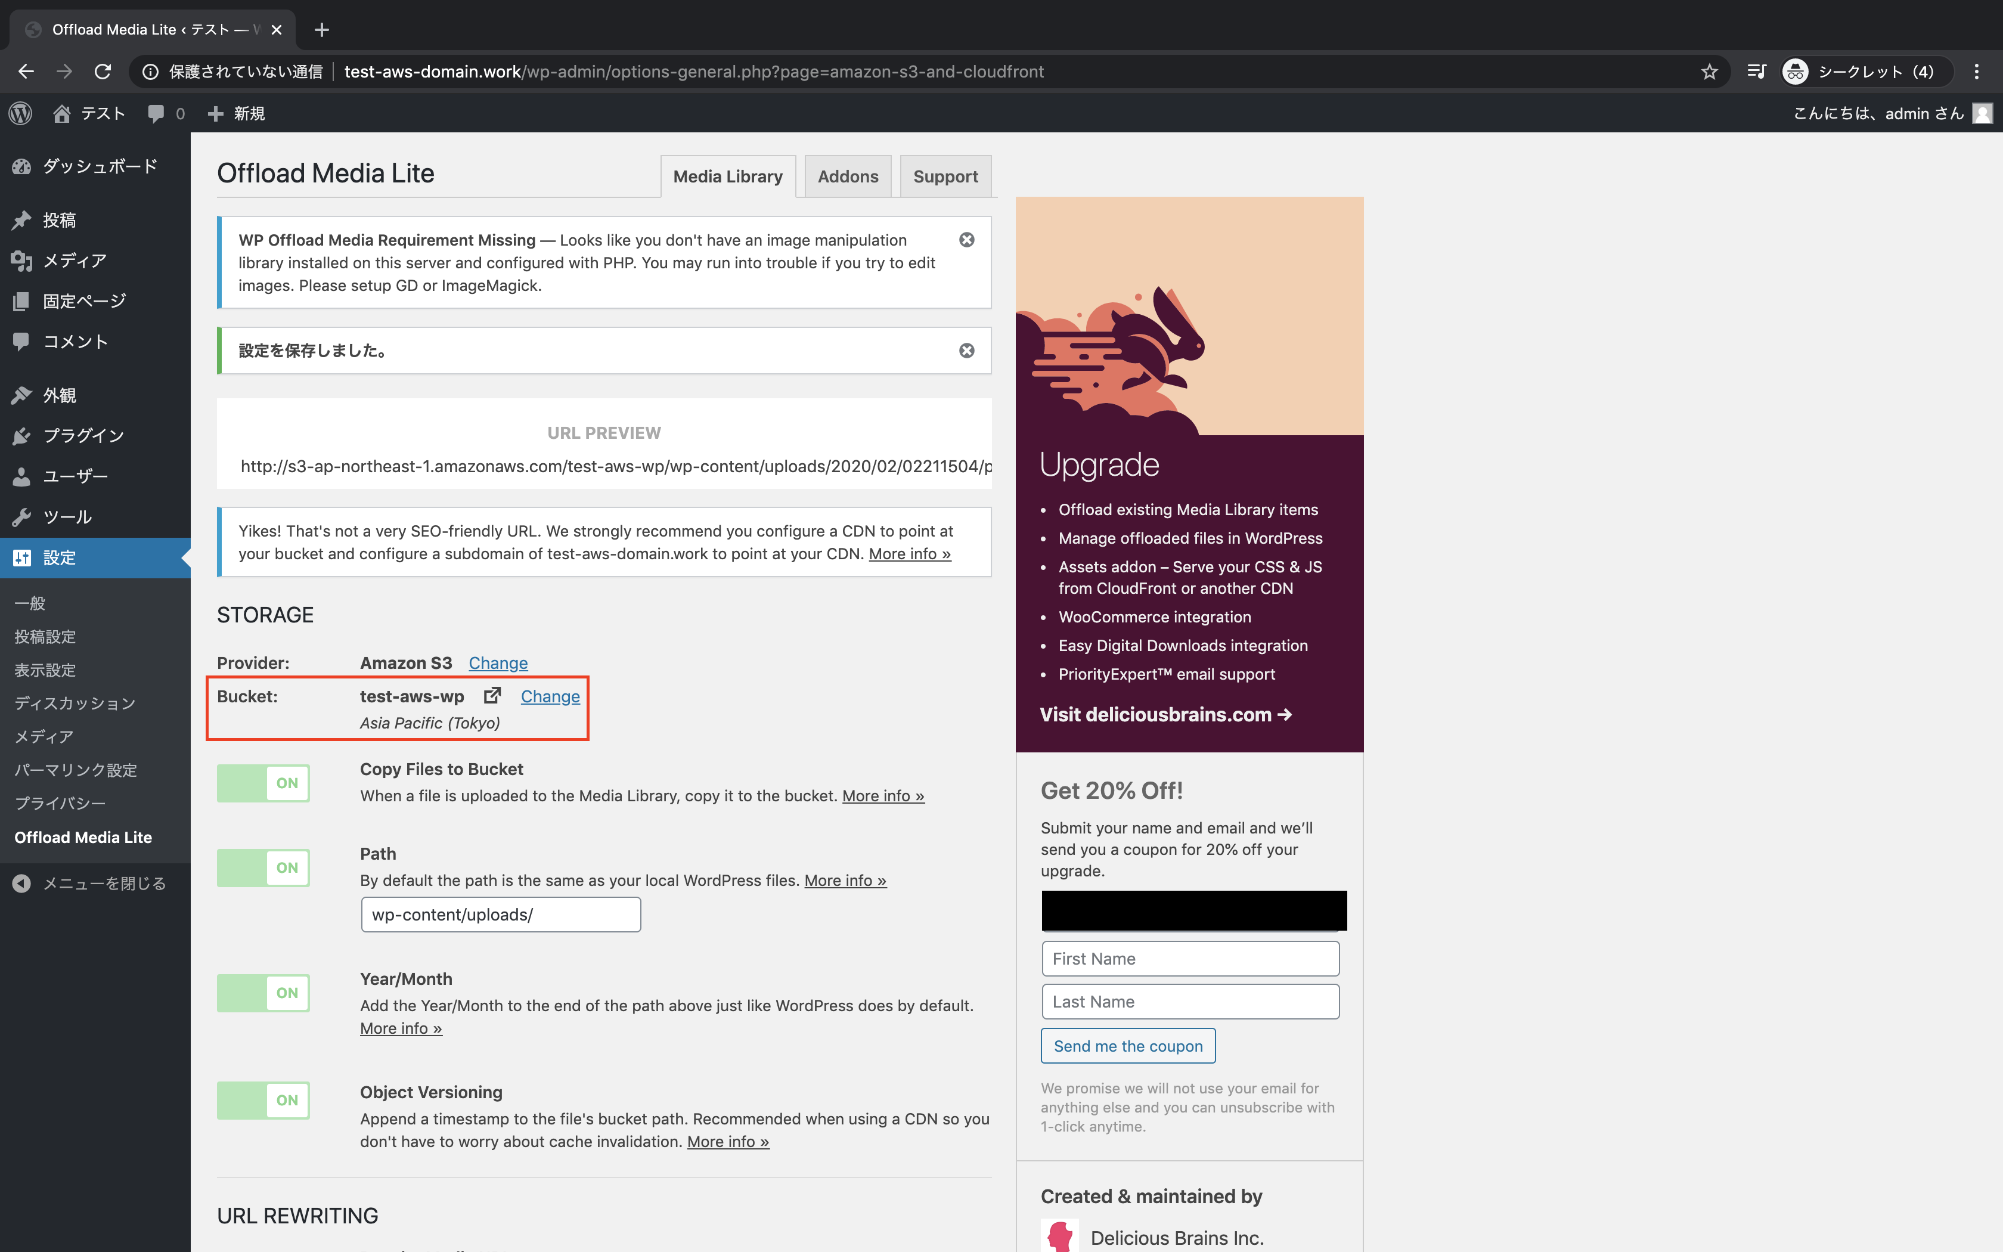This screenshot has width=2003, height=1252.
Task: Click the WordPress logo in admin bar
Action: (21, 113)
